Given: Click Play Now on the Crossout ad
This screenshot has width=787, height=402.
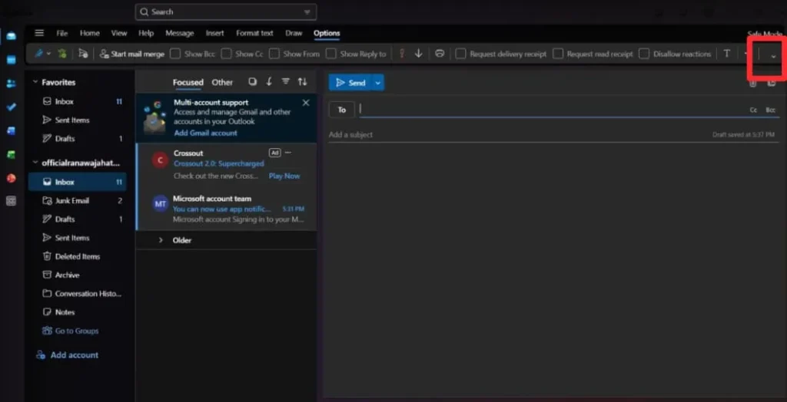Looking at the screenshot, I should pyautogui.click(x=284, y=176).
